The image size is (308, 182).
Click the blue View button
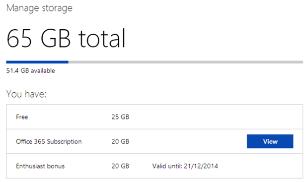[x=270, y=141]
